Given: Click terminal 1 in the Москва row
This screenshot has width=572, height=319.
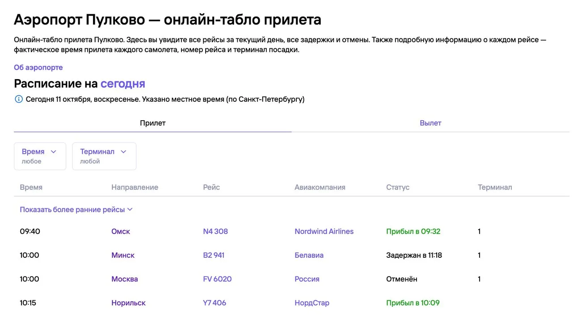Looking at the screenshot, I should coord(479,279).
